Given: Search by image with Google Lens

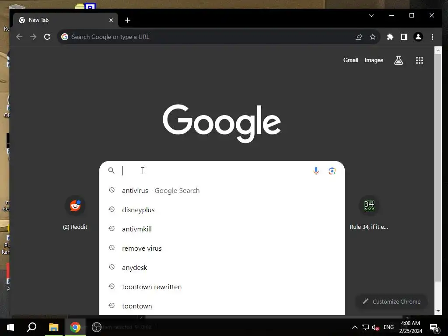Looking at the screenshot, I should (332, 171).
